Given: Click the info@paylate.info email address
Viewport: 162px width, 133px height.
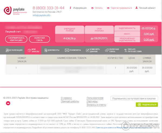Looking at the screenshot, I should [41, 15].
